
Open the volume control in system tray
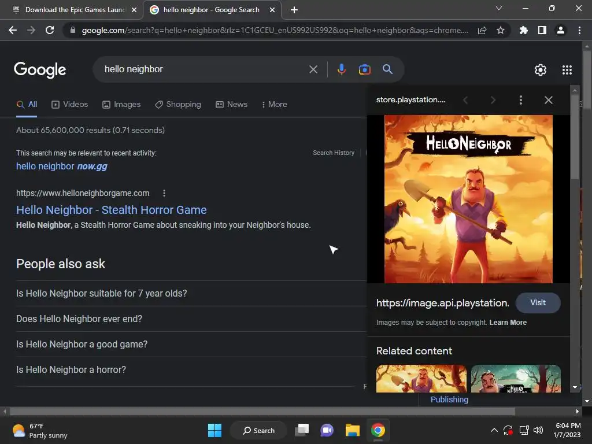pos(538,430)
